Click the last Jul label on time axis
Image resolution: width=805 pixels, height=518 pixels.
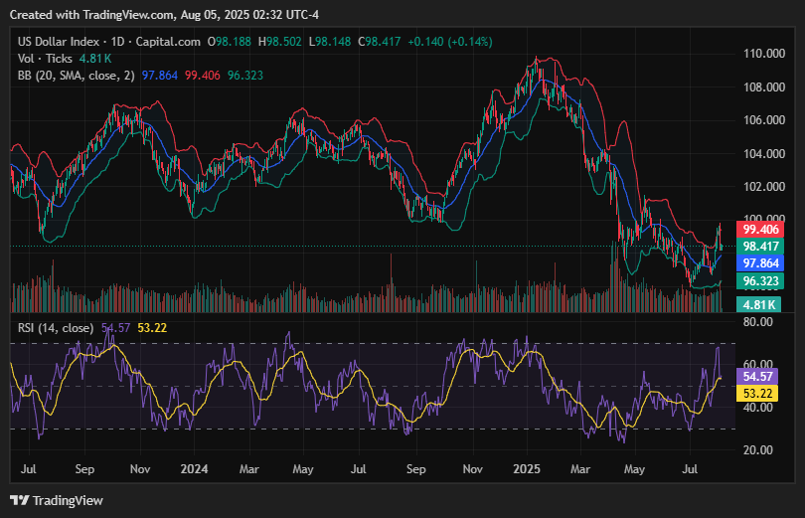click(x=690, y=469)
